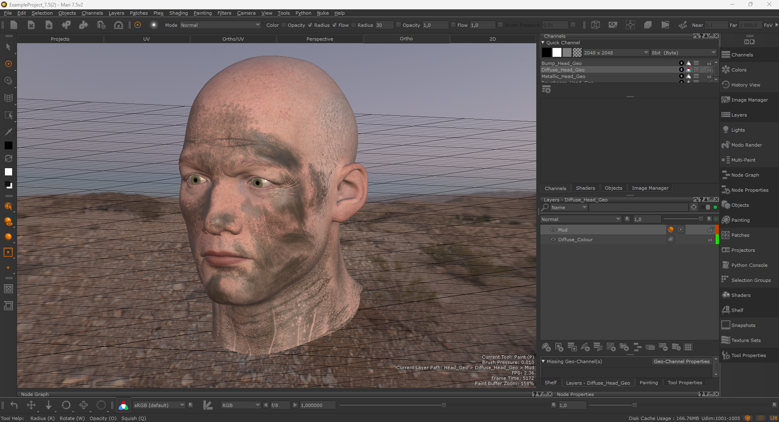
Task: Open the layer filter Name dropdown
Action: coord(569,207)
